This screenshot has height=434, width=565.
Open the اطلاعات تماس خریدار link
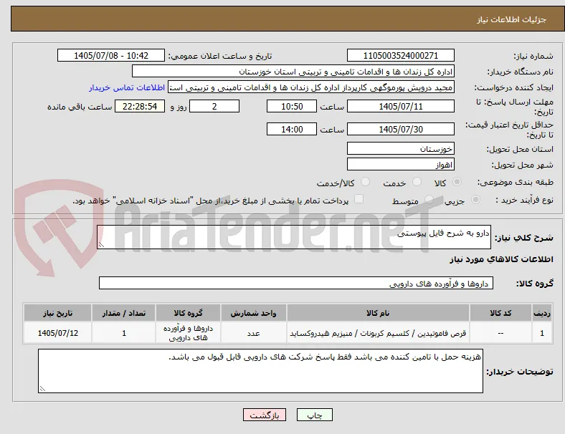127,87
